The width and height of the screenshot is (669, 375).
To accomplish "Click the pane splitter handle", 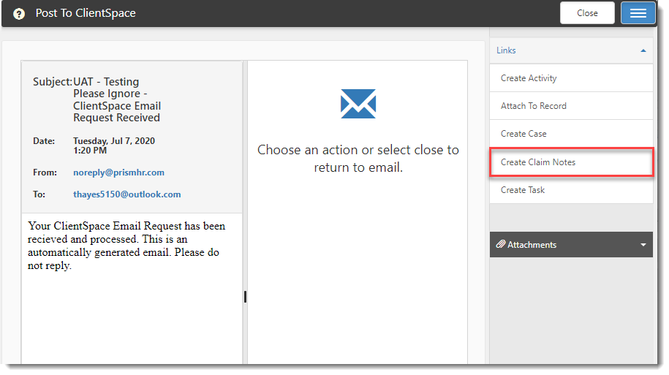I will coord(245,297).
